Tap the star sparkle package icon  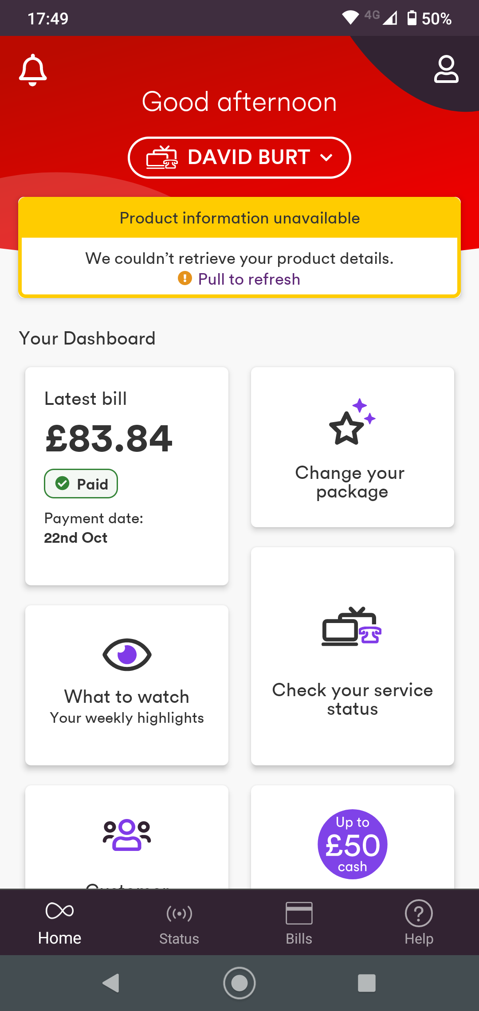tap(352, 421)
